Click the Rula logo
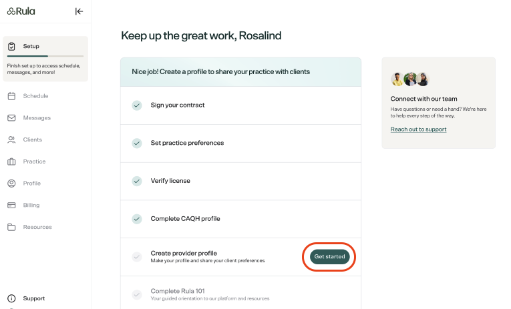This screenshot has height=309, width=511. pyautogui.click(x=21, y=11)
